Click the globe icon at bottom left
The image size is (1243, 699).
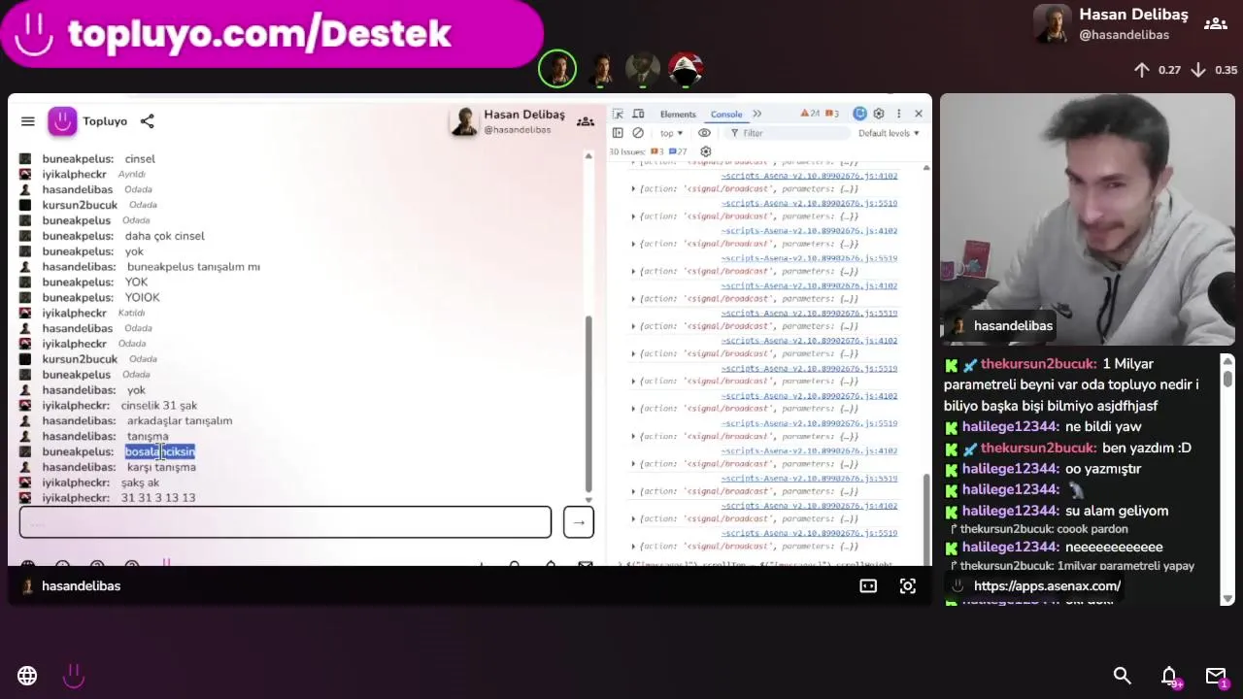click(27, 676)
